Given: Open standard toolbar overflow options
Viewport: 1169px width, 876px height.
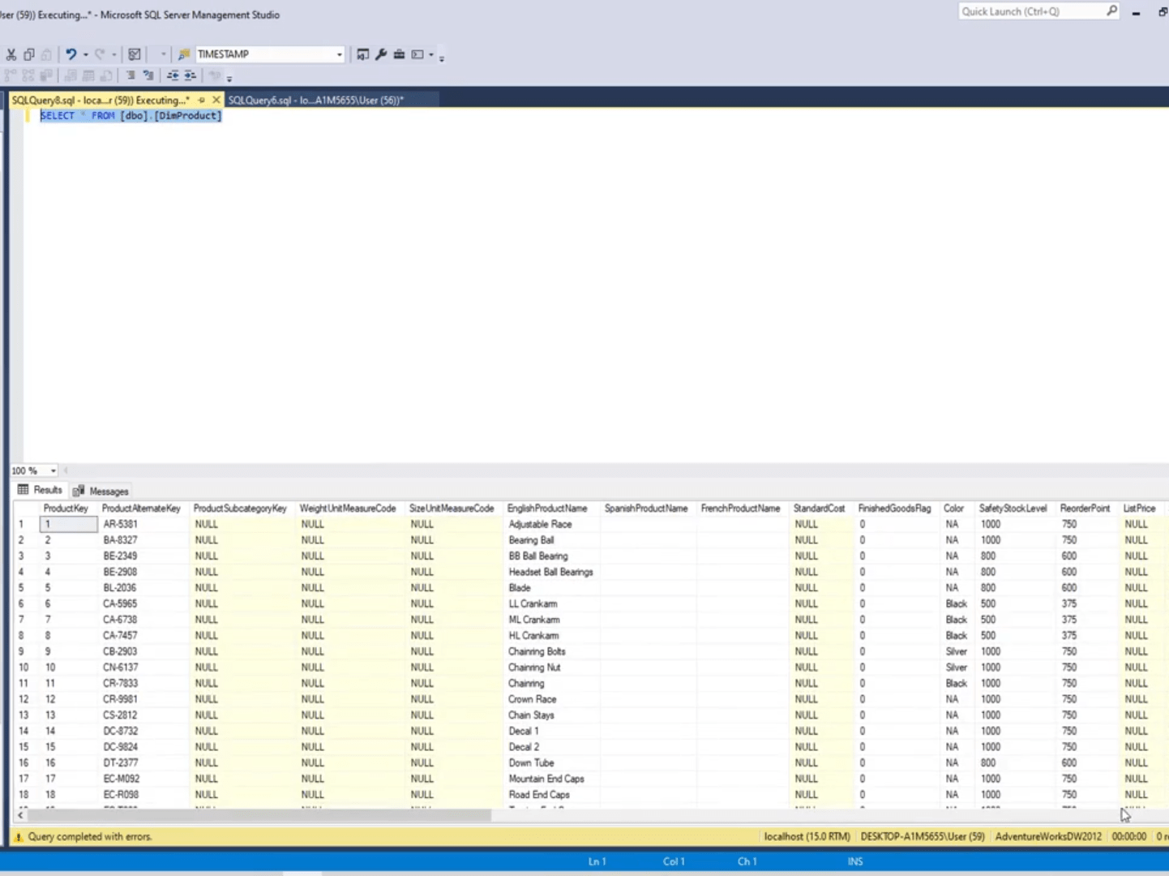Looking at the screenshot, I should tap(441, 57).
